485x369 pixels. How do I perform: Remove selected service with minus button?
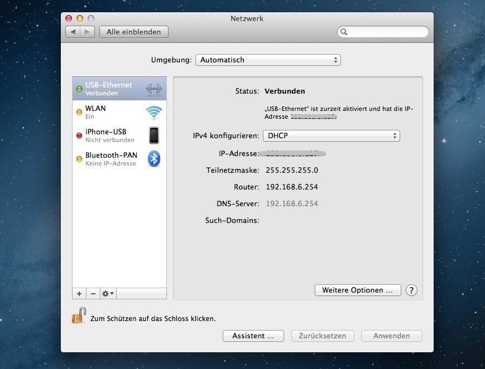(93, 294)
